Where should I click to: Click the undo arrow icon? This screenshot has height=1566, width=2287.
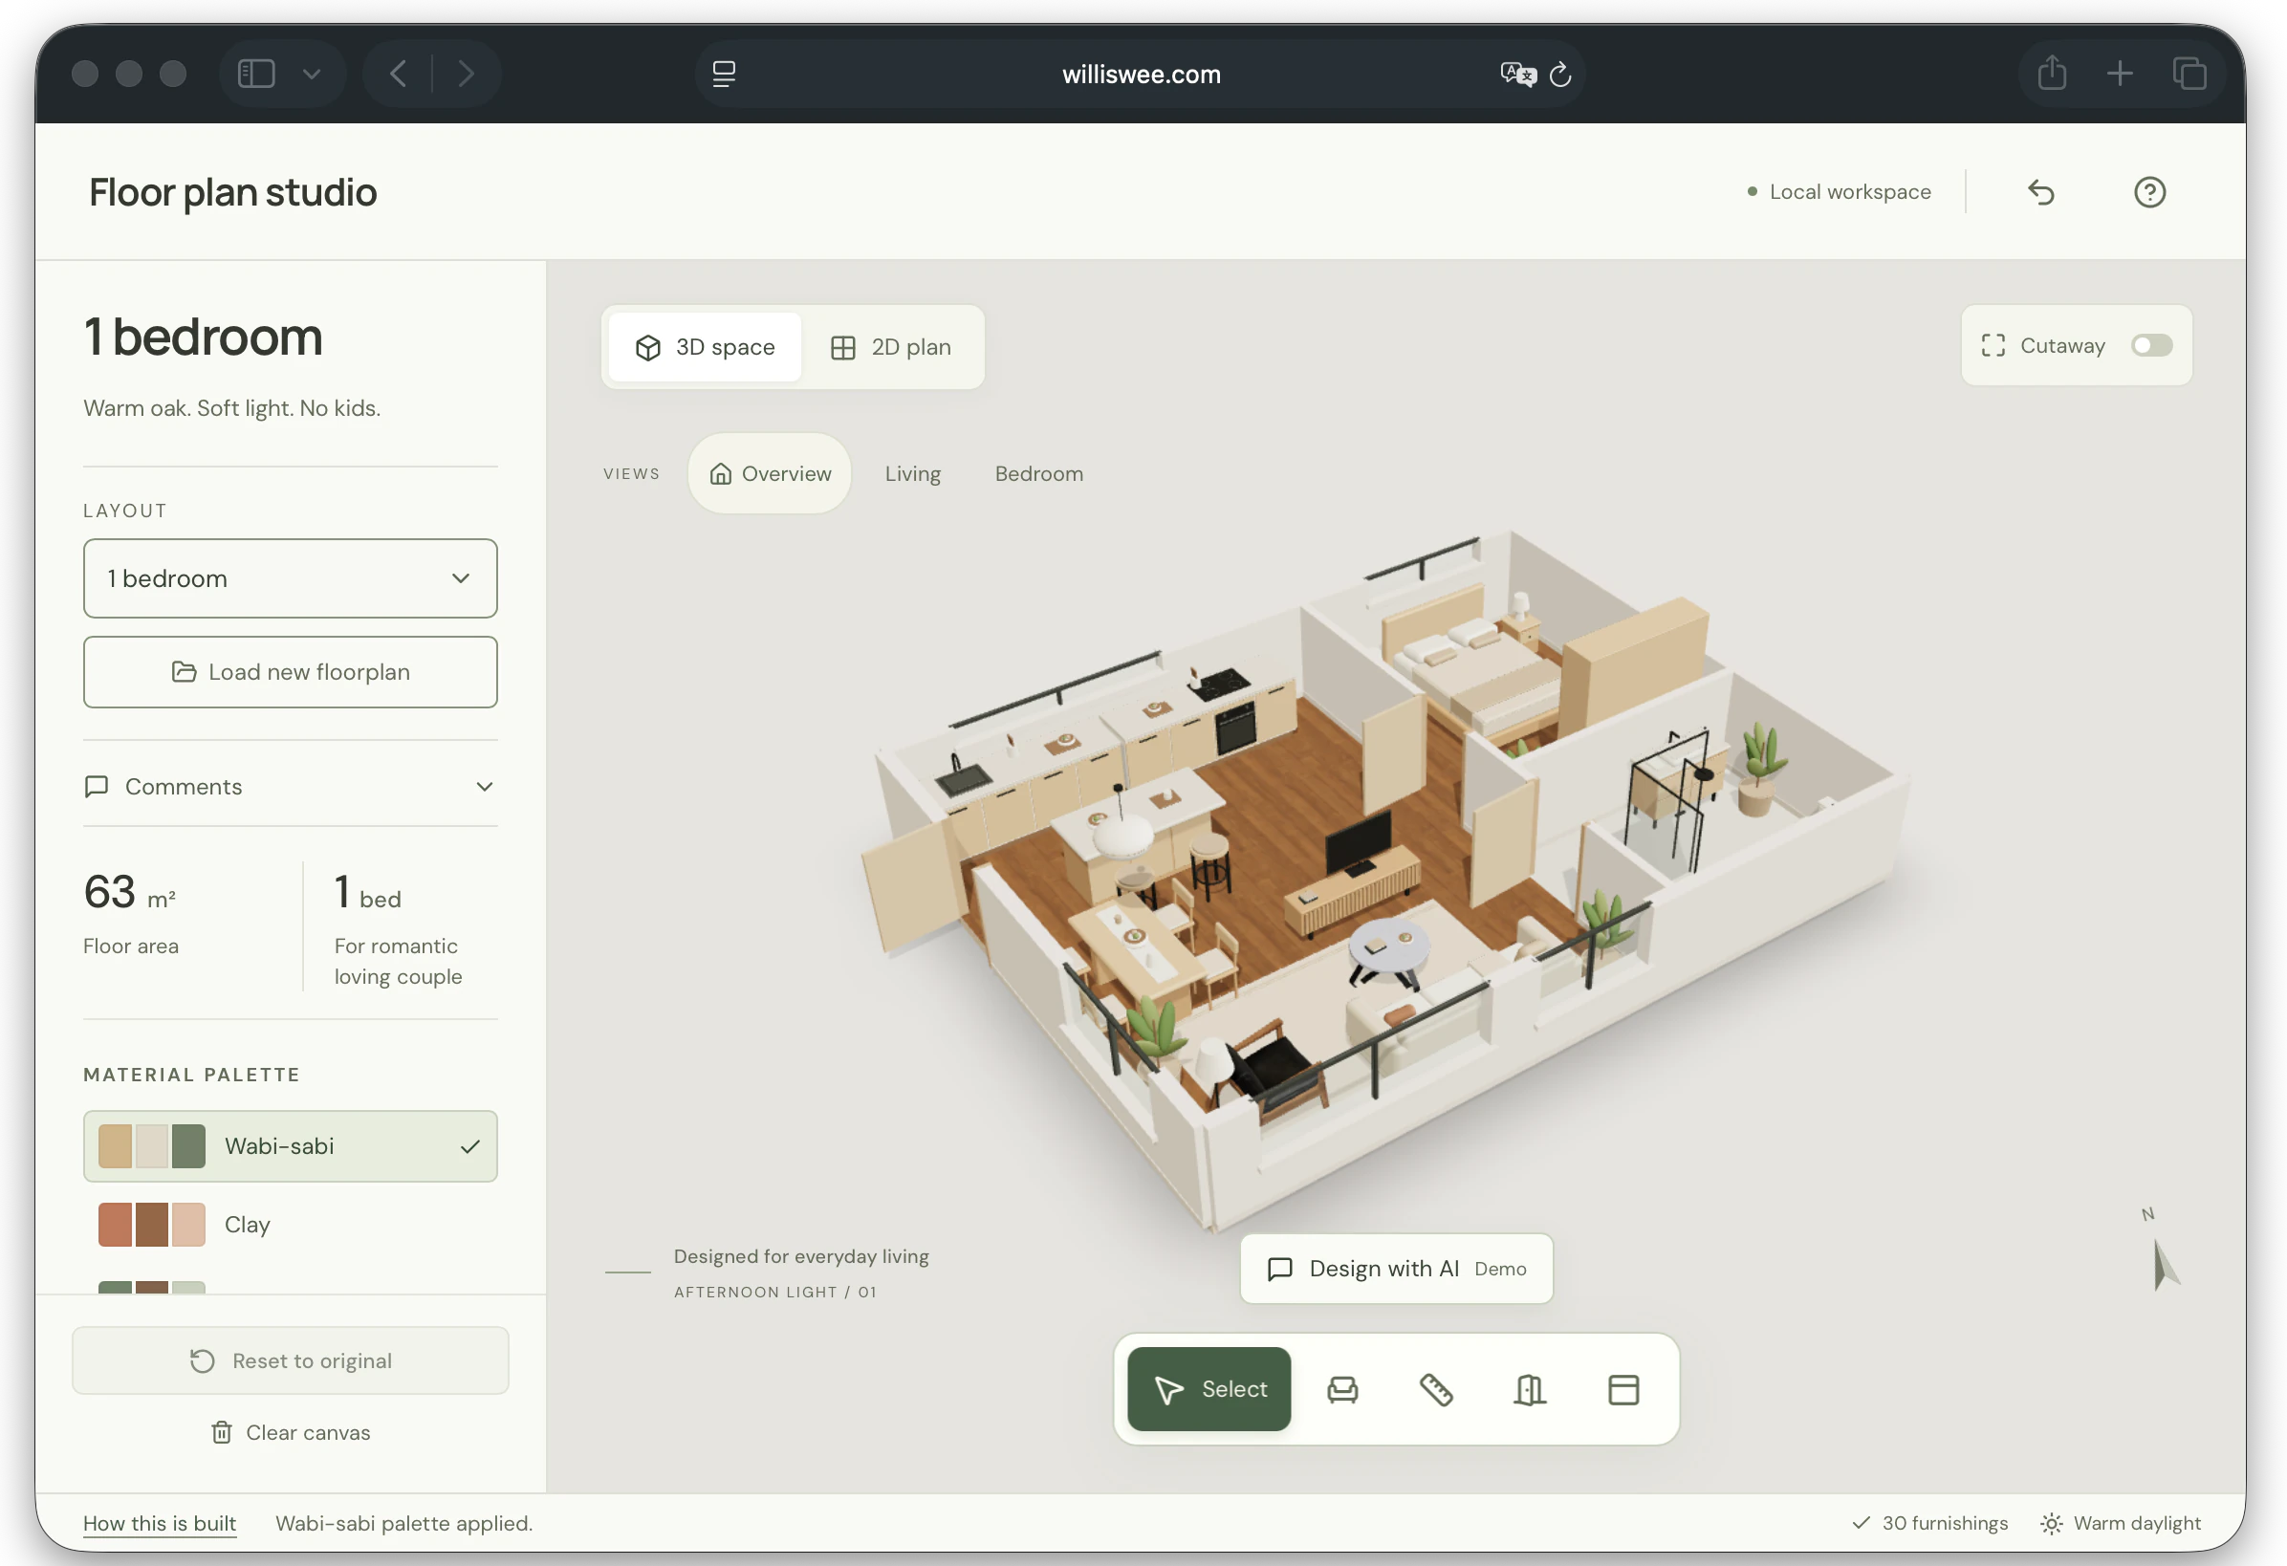pyautogui.click(x=2041, y=192)
